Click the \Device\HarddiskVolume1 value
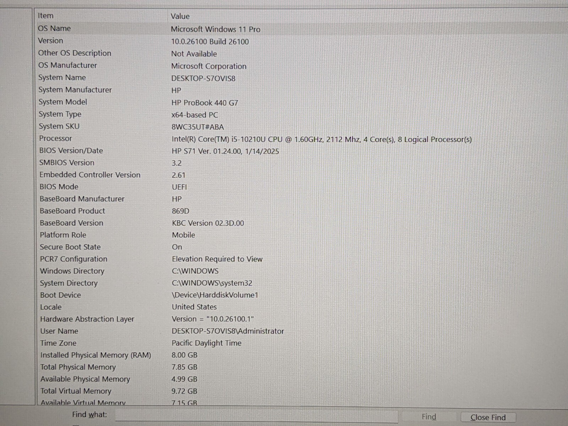The height and width of the screenshot is (426, 568). point(215,295)
